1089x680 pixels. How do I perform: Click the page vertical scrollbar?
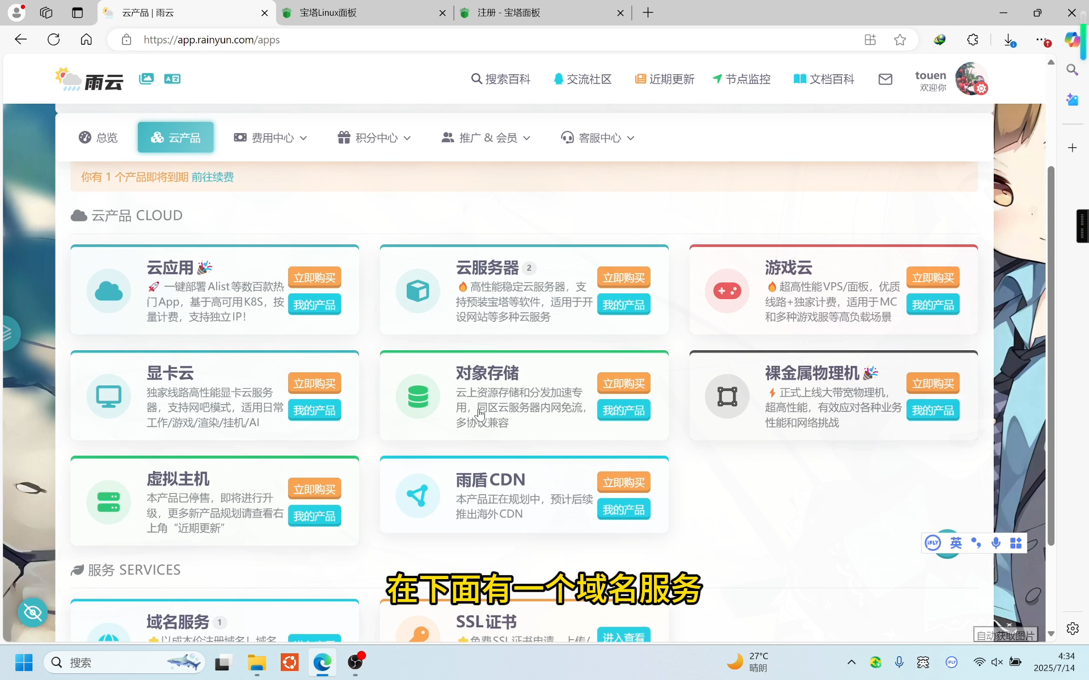tap(1051, 356)
